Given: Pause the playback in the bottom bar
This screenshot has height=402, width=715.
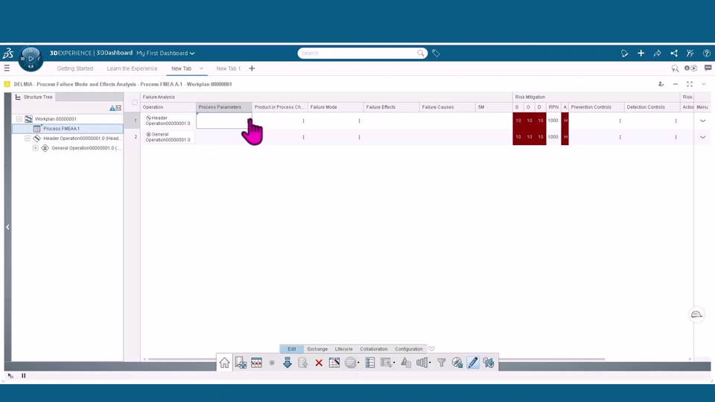Looking at the screenshot, I should coord(23,375).
